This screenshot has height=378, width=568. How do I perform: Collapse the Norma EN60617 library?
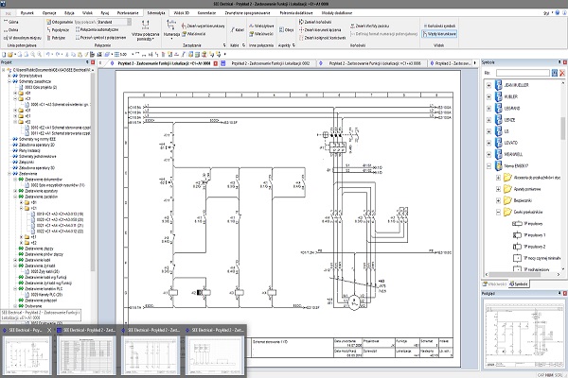coord(488,166)
